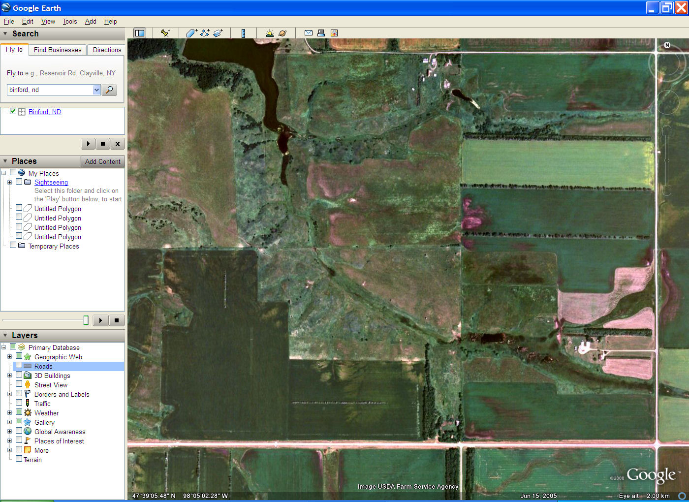Screen dimensions: 689x502
Task: Open the File menu
Action: coord(9,21)
